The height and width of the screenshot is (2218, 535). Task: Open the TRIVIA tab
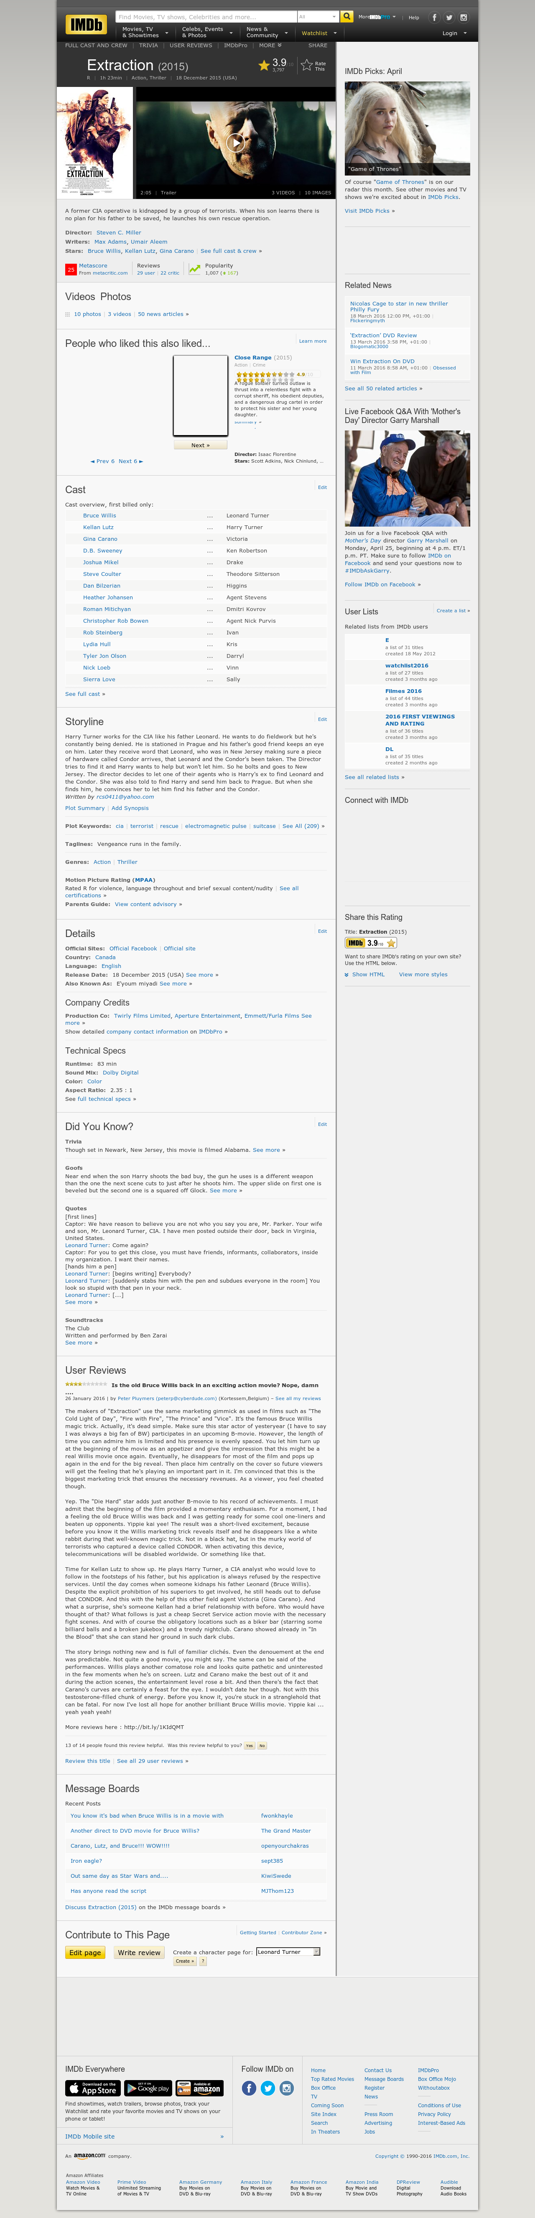148,46
